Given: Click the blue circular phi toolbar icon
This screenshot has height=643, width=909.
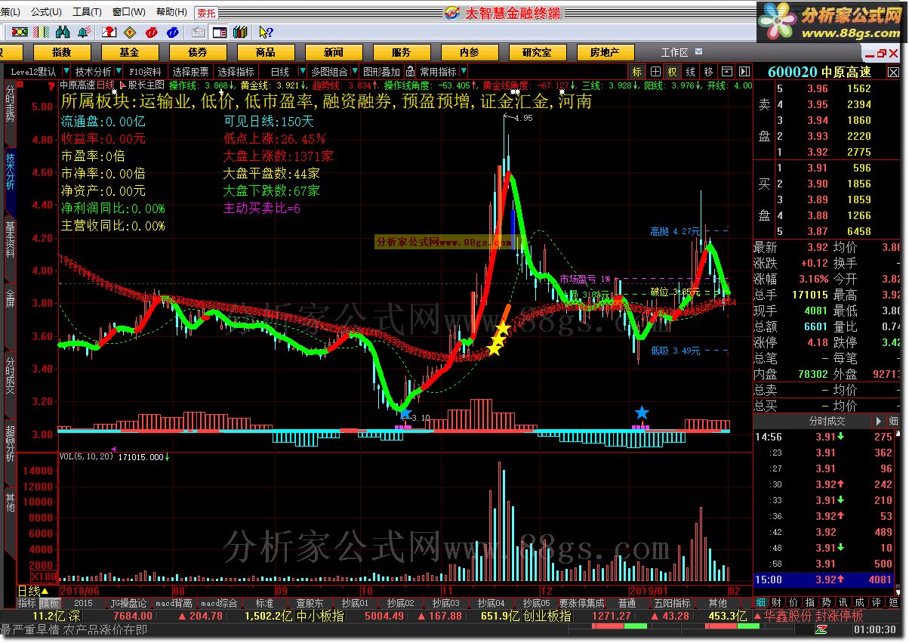Looking at the screenshot, I should click(x=173, y=32).
